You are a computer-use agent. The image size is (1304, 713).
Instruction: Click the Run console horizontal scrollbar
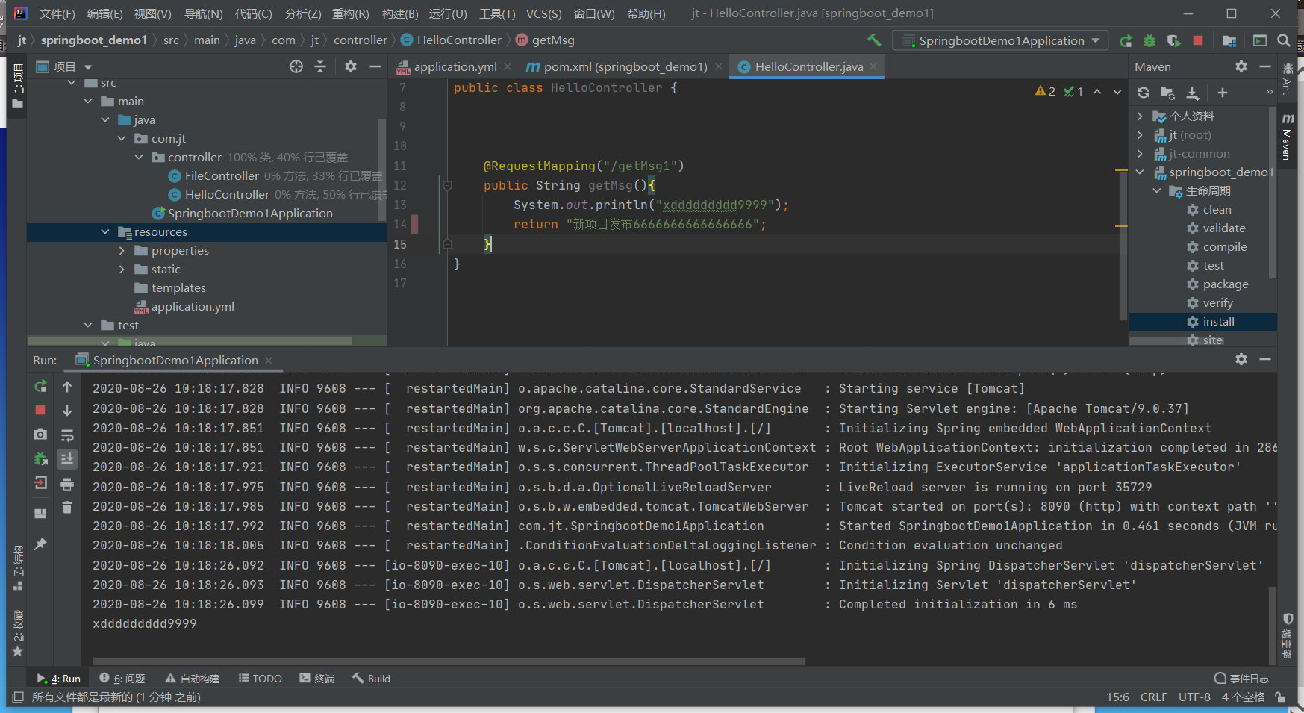tap(449, 661)
